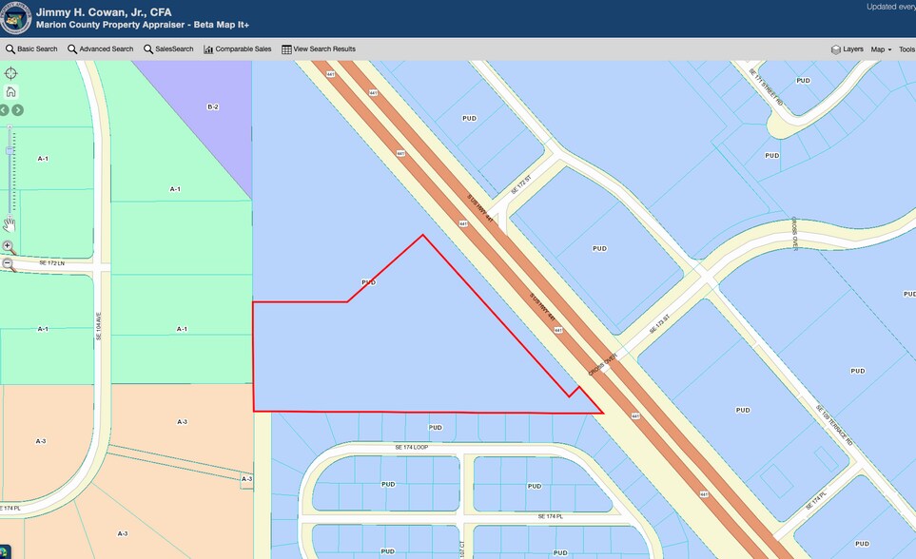
Task: Click the county seal logo
Action: pyautogui.click(x=16, y=18)
